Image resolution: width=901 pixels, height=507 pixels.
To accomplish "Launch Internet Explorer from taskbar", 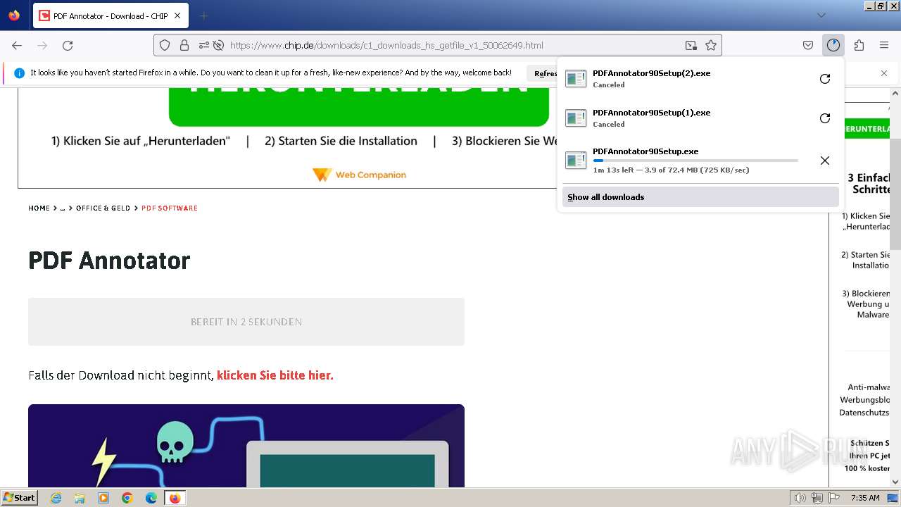I will pos(56,498).
